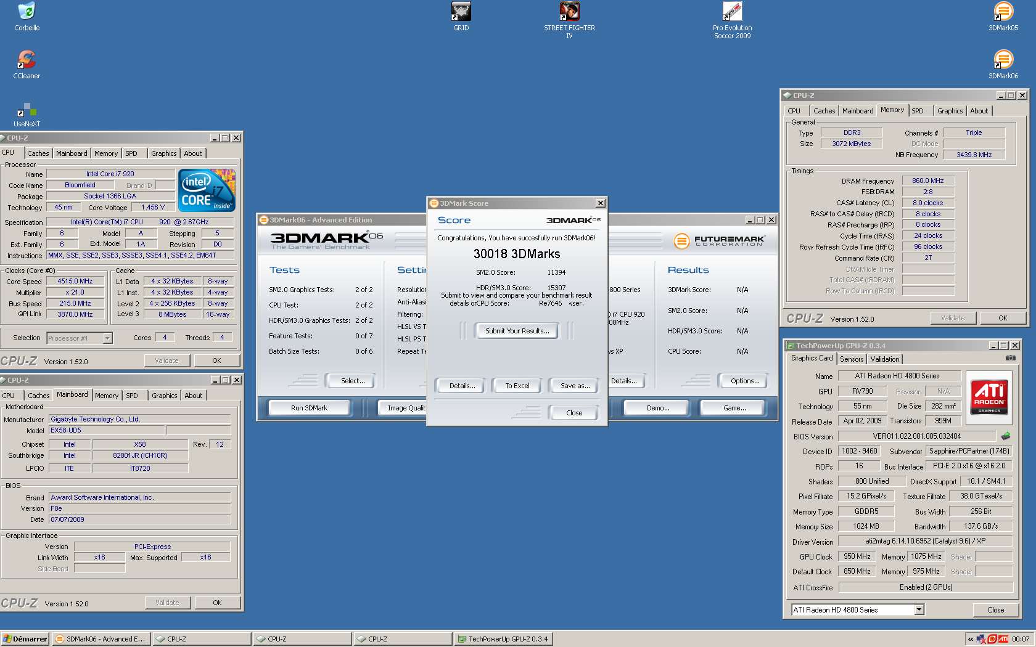Switch to Graphics tab in top-left CPU-Z
The image size is (1036, 647).
coord(164,153)
